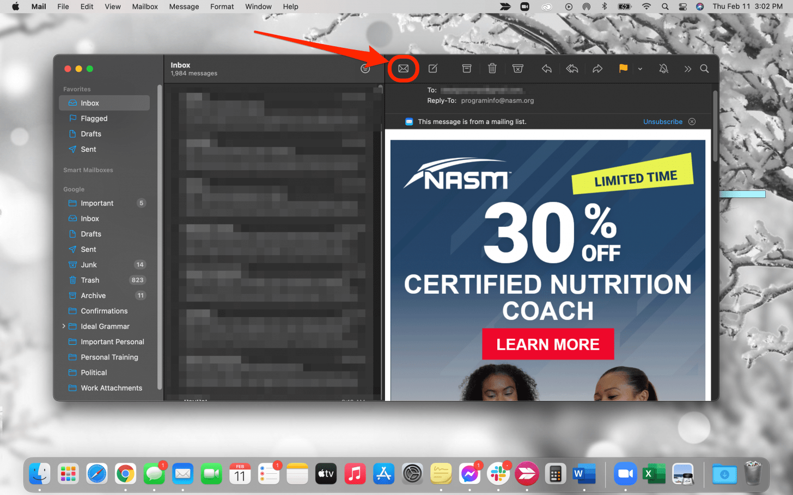
Task: Open the search magnifier in Mail toolbar
Action: [x=704, y=69]
